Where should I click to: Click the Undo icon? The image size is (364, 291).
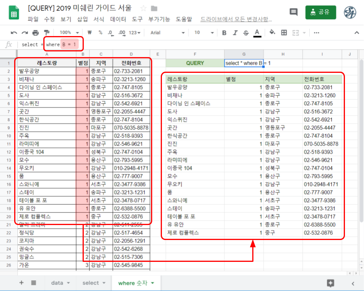(13, 32)
